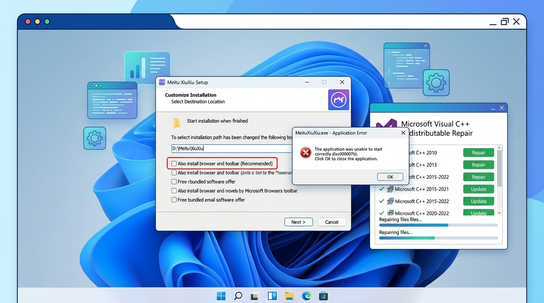Click 'Select Destination Location' subtitle

(198, 102)
